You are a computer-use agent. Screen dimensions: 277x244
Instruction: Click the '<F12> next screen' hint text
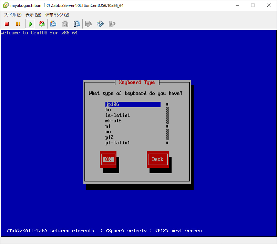click(178, 231)
